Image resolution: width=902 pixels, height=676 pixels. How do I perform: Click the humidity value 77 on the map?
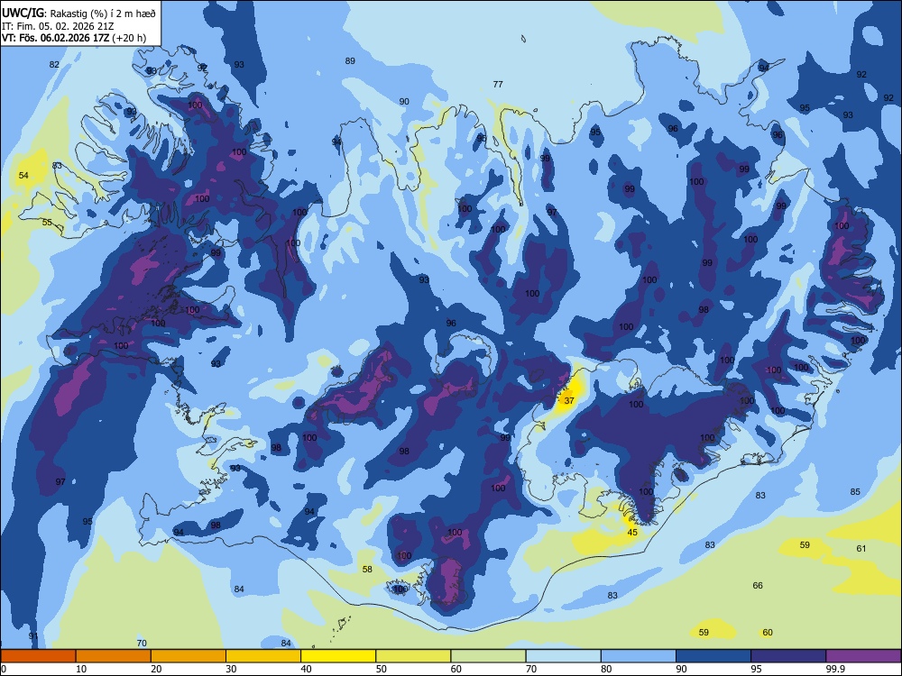[498, 84]
